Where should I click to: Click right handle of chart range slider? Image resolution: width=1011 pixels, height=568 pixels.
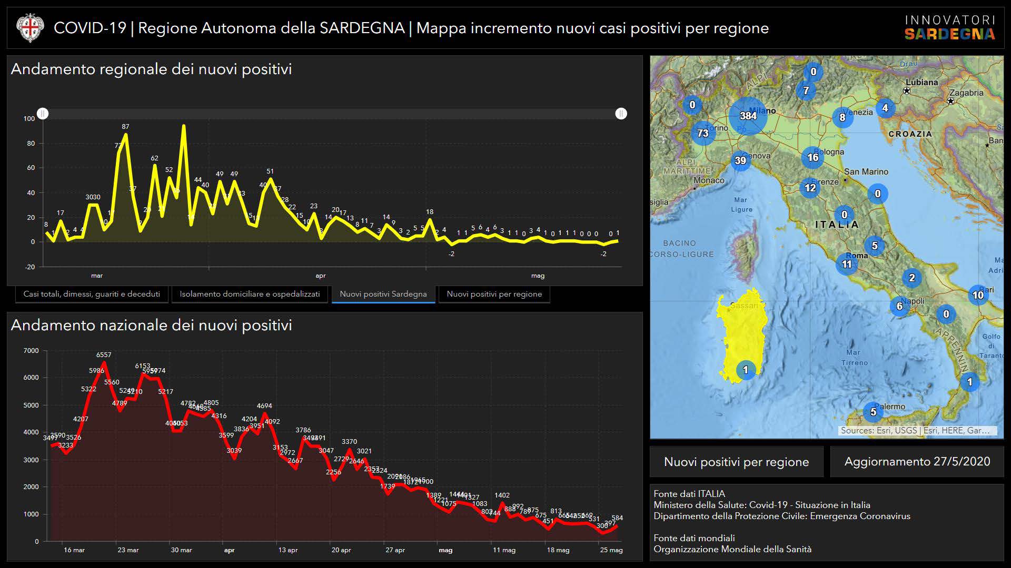[x=621, y=114]
